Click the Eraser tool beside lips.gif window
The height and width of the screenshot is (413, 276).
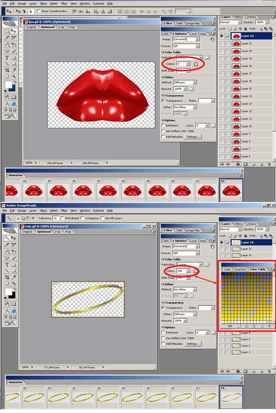click(7, 52)
